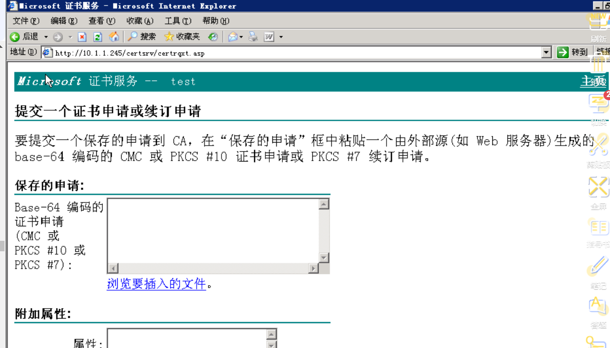Image resolution: width=610 pixels, height=348 pixels.
Task: Click the 保存的申请: section label
Action: [x=49, y=185]
